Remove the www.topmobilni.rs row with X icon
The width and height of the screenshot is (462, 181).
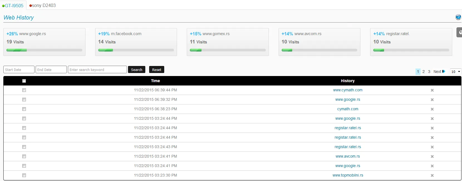(432, 175)
